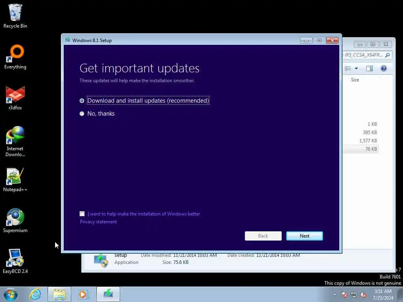
Task: Click the Windows 8.1 Setup title bar icon
Action: 68,40
